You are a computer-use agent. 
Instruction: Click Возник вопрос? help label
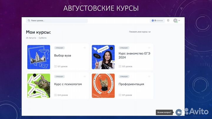(x=164, y=112)
